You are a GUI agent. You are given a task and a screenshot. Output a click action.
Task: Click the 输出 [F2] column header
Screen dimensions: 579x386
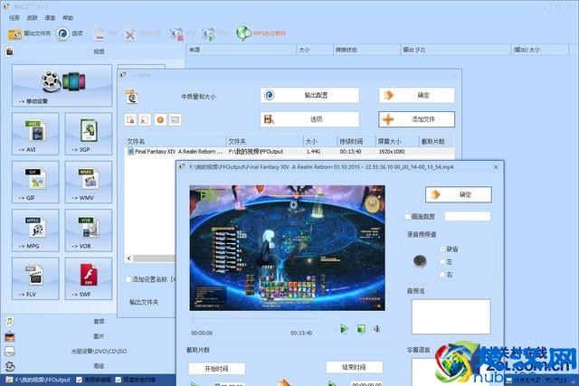coord(456,50)
